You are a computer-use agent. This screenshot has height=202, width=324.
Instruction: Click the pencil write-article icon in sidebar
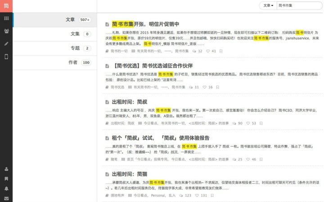point(6,44)
